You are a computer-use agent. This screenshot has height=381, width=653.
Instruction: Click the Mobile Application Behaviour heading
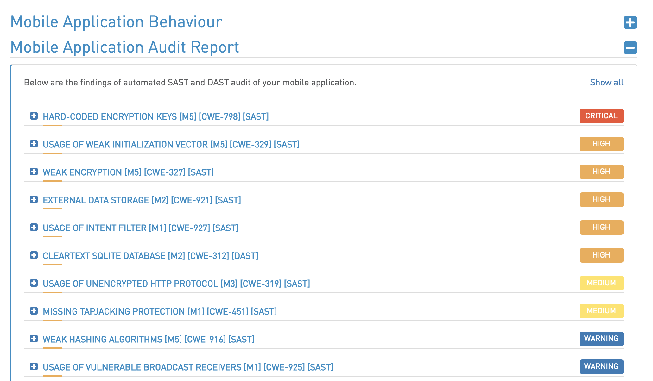coord(117,22)
